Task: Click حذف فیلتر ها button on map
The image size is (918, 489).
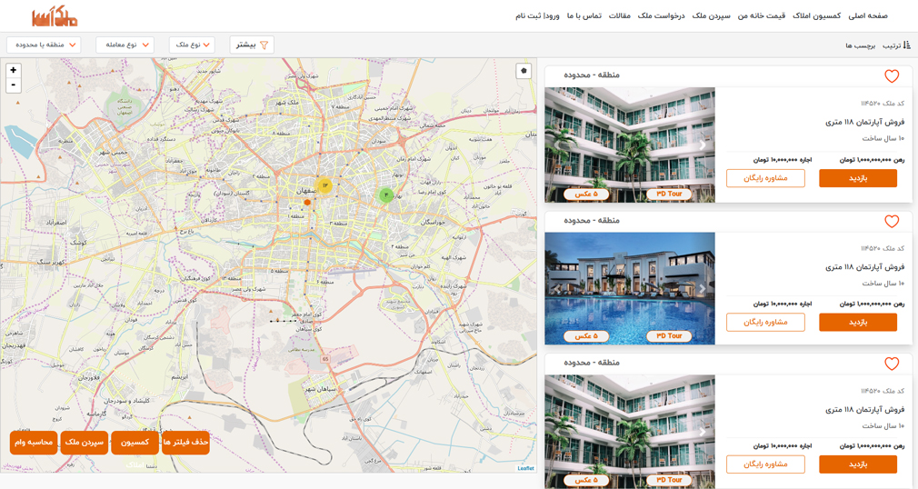Action: (185, 443)
